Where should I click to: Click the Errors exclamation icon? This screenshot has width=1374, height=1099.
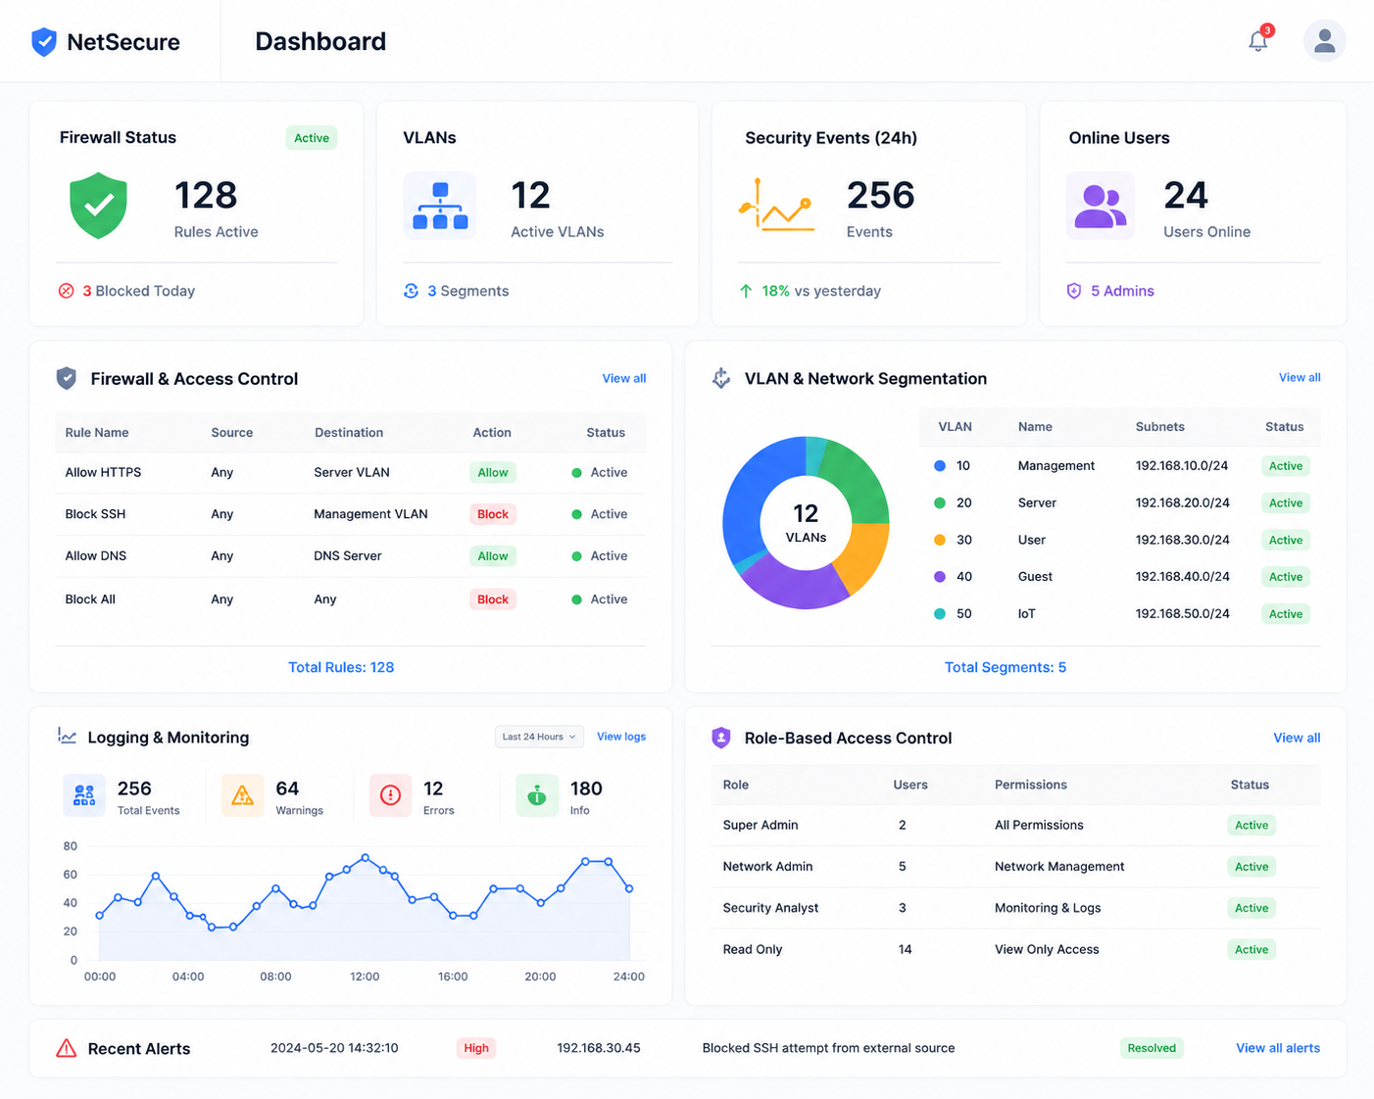coord(390,795)
